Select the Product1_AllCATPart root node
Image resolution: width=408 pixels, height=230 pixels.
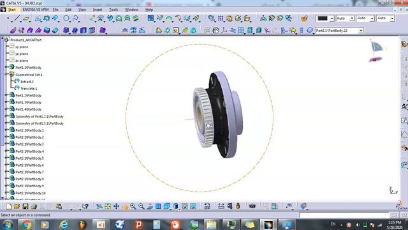point(25,40)
